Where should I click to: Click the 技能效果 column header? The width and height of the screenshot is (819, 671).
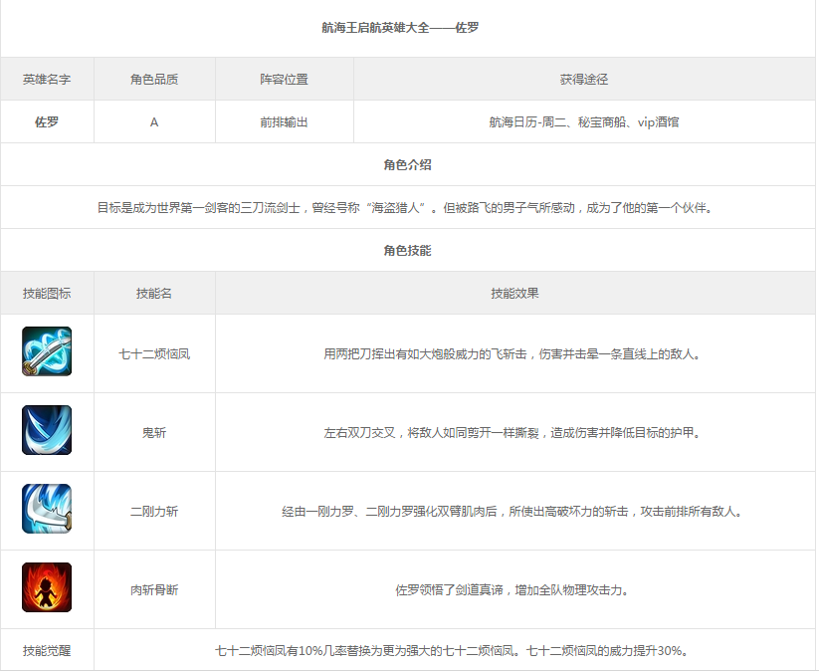(x=514, y=294)
